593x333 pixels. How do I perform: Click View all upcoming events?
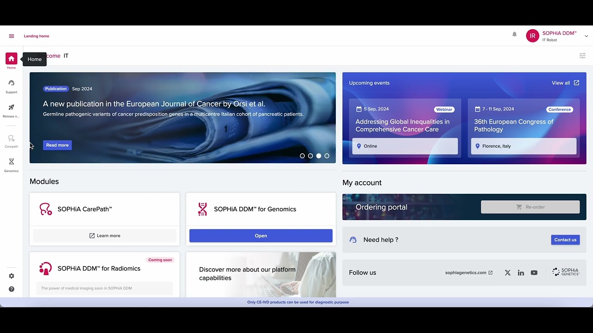click(565, 83)
